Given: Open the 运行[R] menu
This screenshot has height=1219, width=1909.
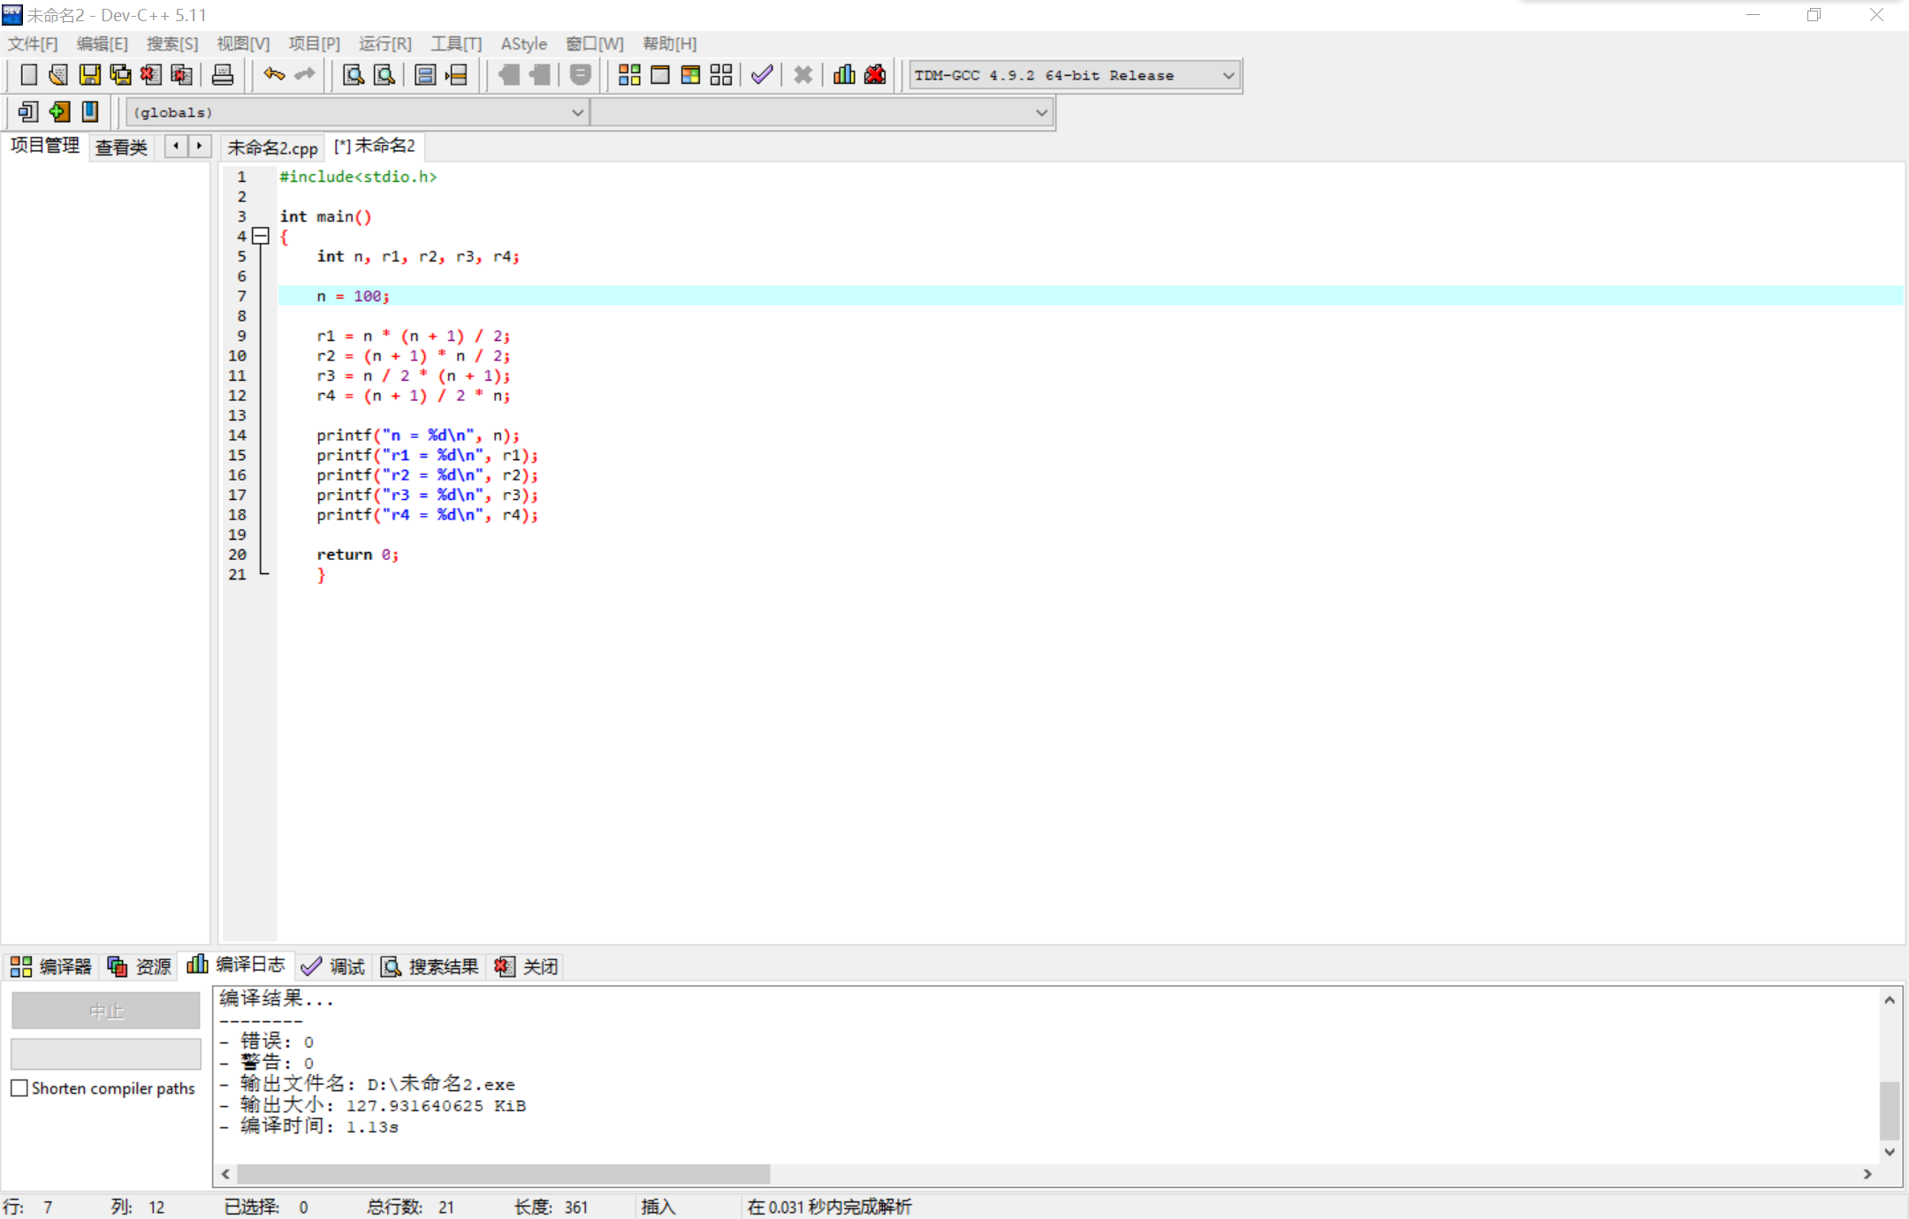Looking at the screenshot, I should coord(384,43).
